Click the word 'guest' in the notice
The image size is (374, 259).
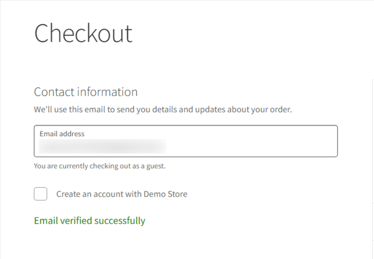[x=155, y=166]
